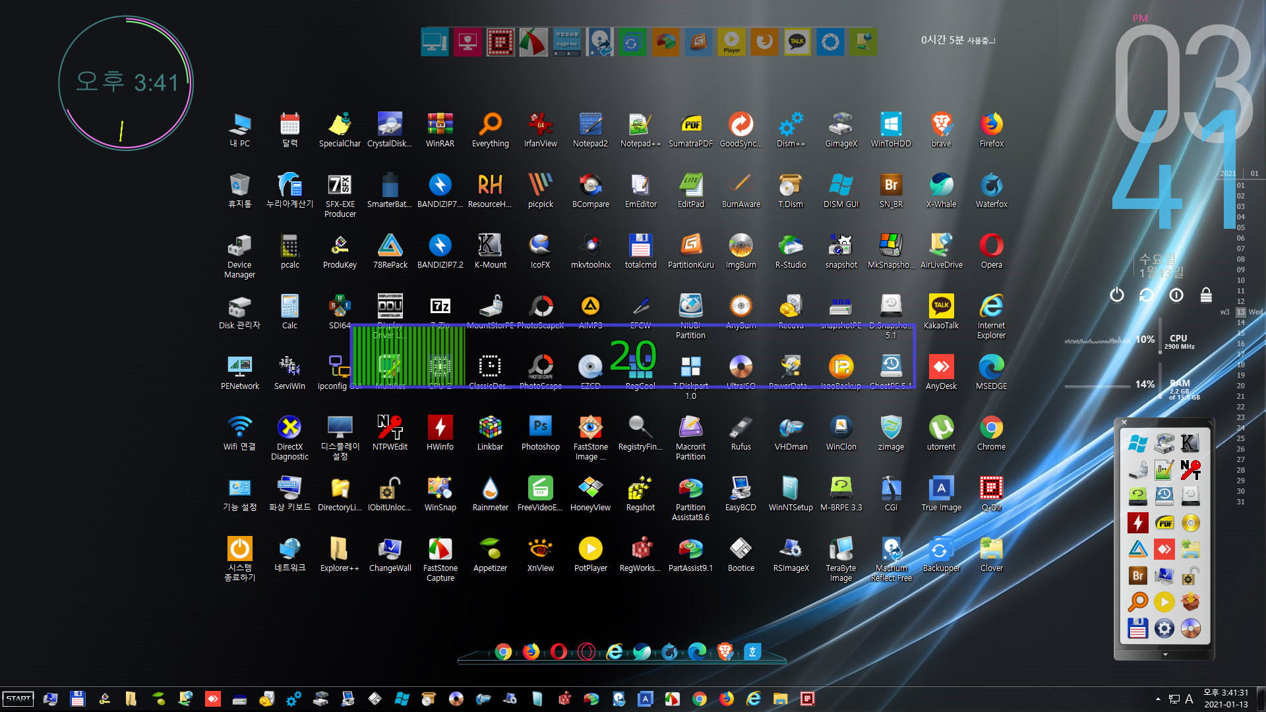
Task: Launch Device Manager shortcut
Action: click(x=239, y=256)
